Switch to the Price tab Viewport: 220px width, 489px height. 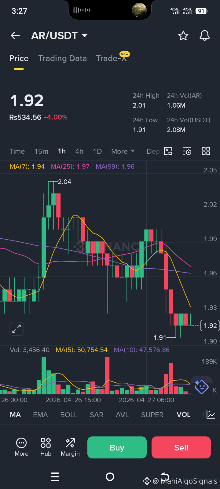tap(19, 58)
